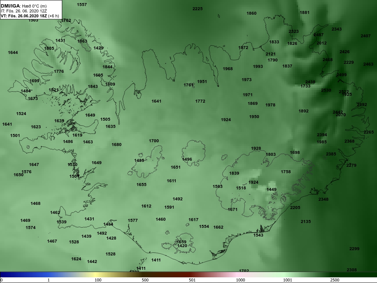377x283 pixels.
Task: Pick the map value 1624
Action: click(x=76, y=259)
